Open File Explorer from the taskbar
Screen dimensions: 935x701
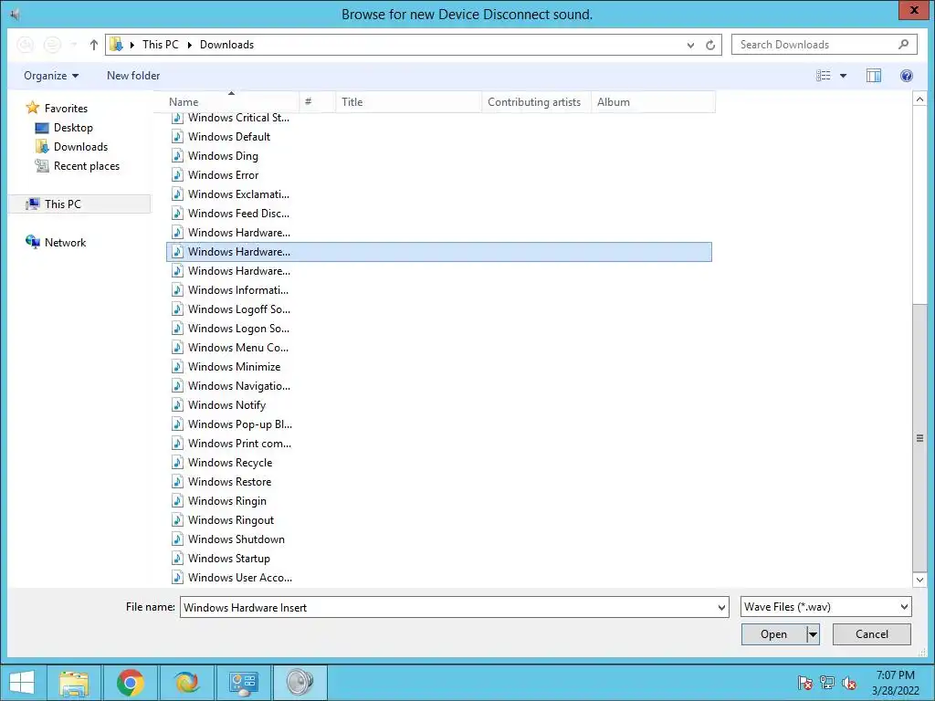[74, 683]
